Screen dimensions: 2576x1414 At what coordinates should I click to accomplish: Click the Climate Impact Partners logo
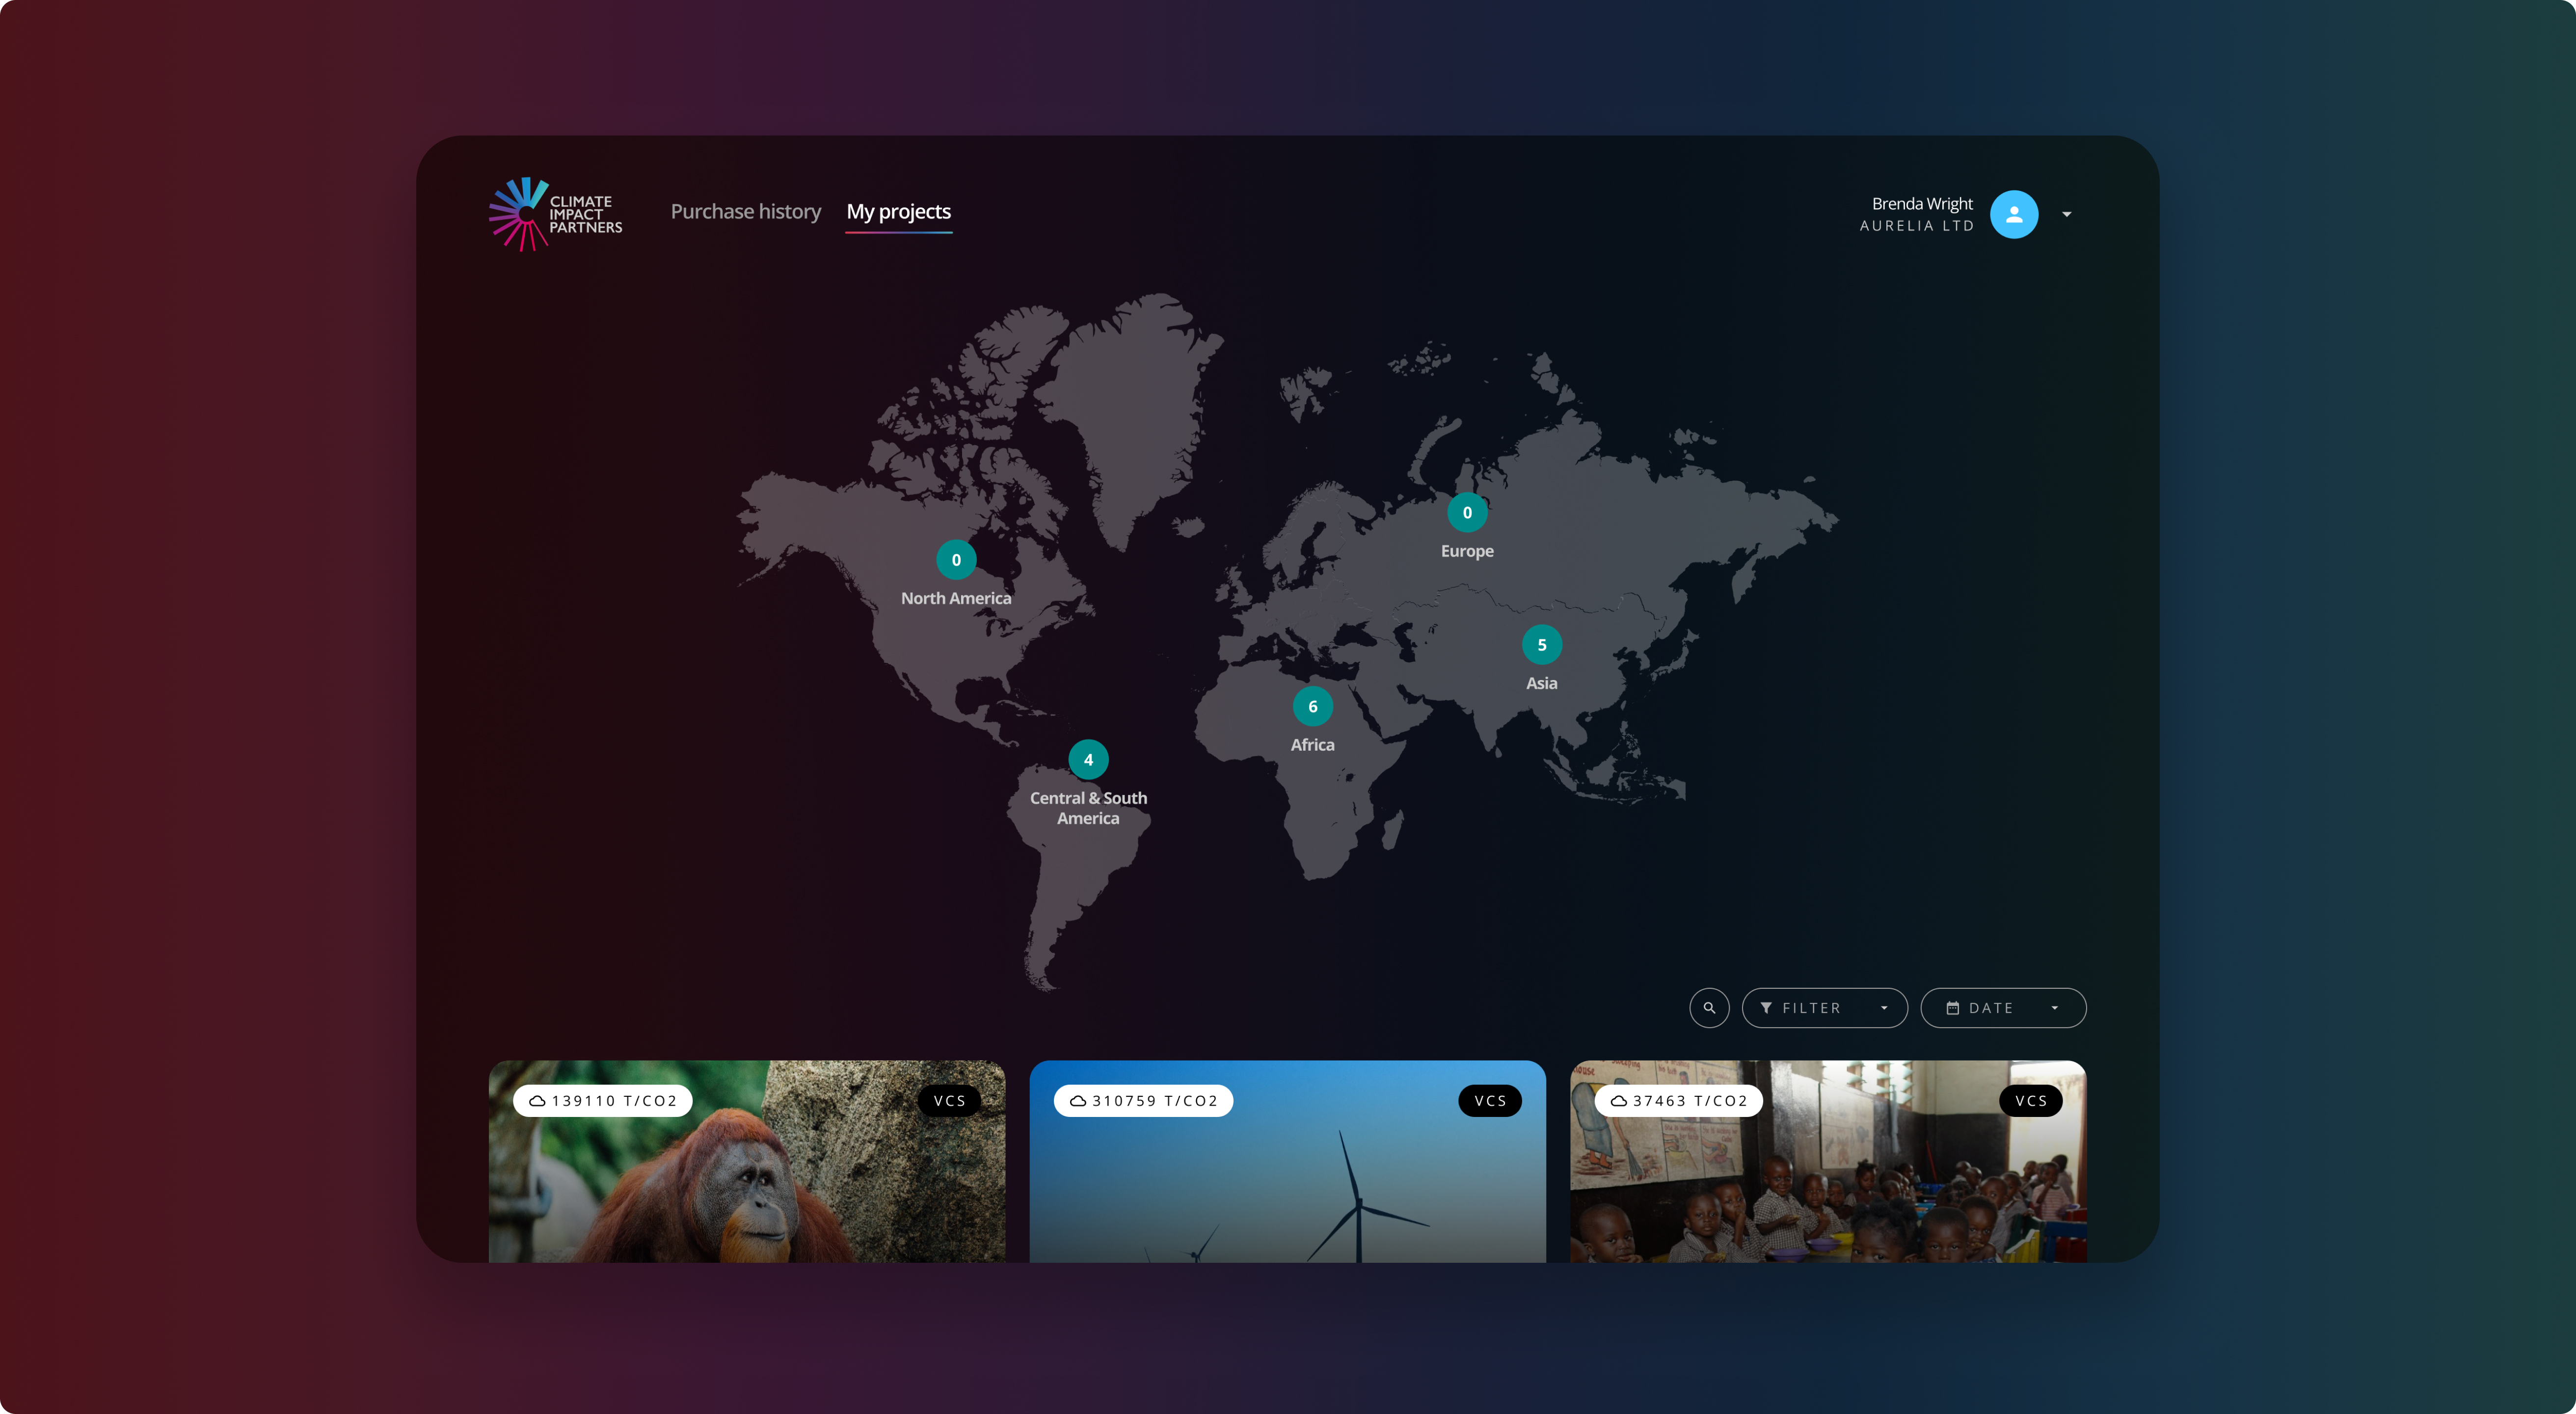tap(555, 214)
